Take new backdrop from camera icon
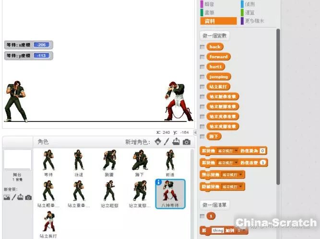The height and width of the screenshot is (239, 320). (x=28, y=197)
